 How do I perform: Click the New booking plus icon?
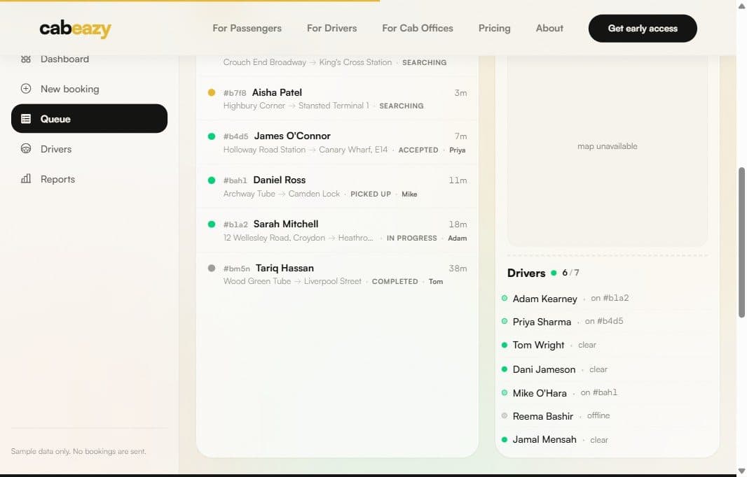click(x=26, y=89)
